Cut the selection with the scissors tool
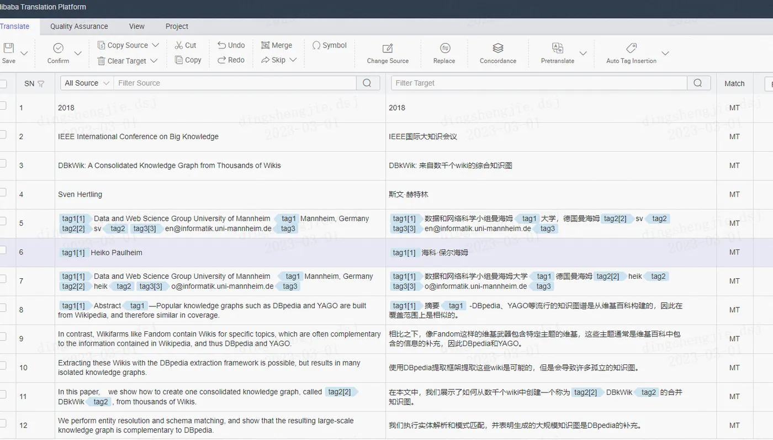773x440 pixels. (x=186, y=45)
